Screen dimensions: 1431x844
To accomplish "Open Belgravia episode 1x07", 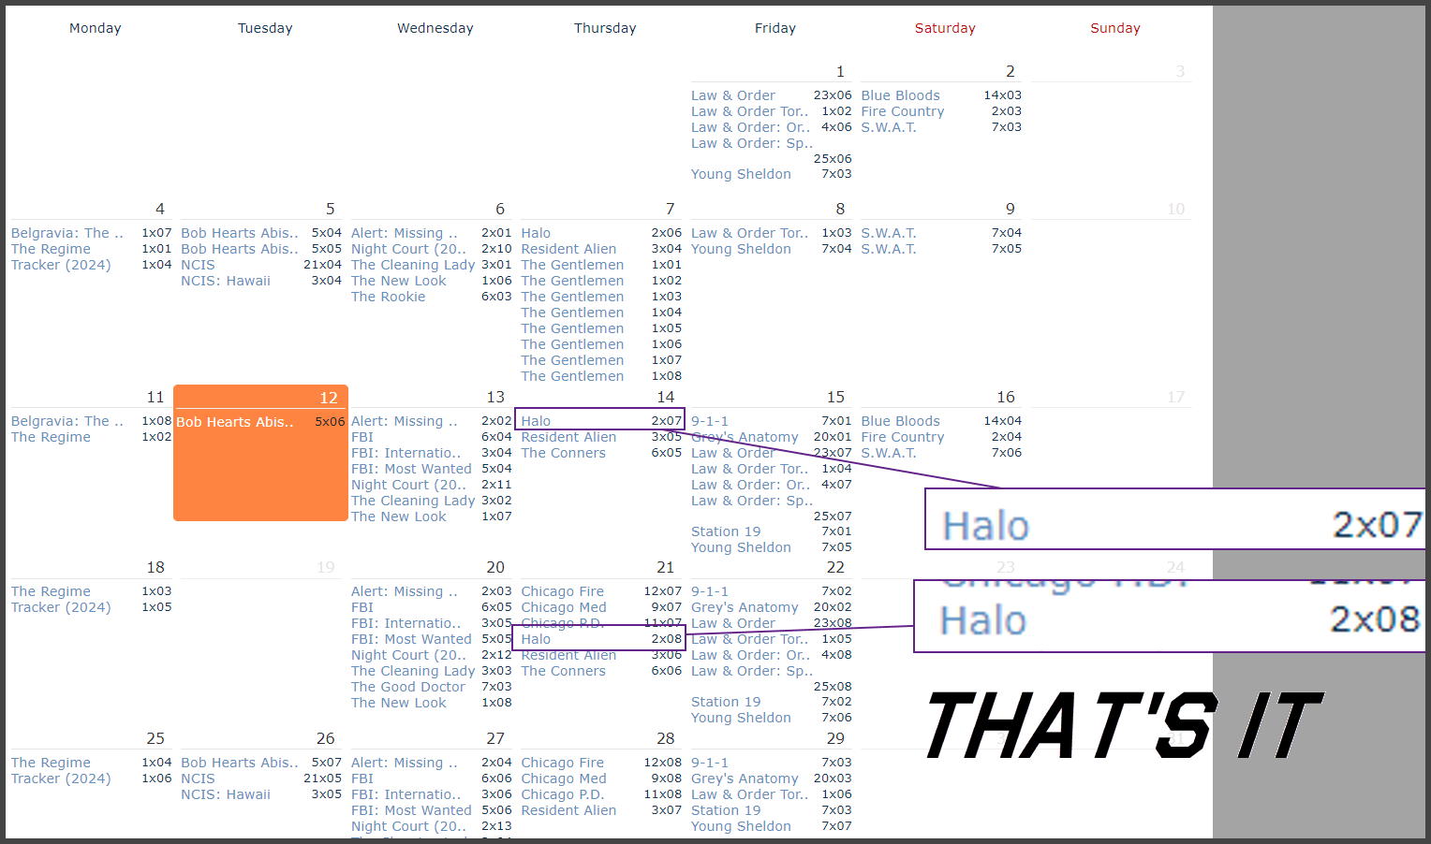I will tap(67, 233).
